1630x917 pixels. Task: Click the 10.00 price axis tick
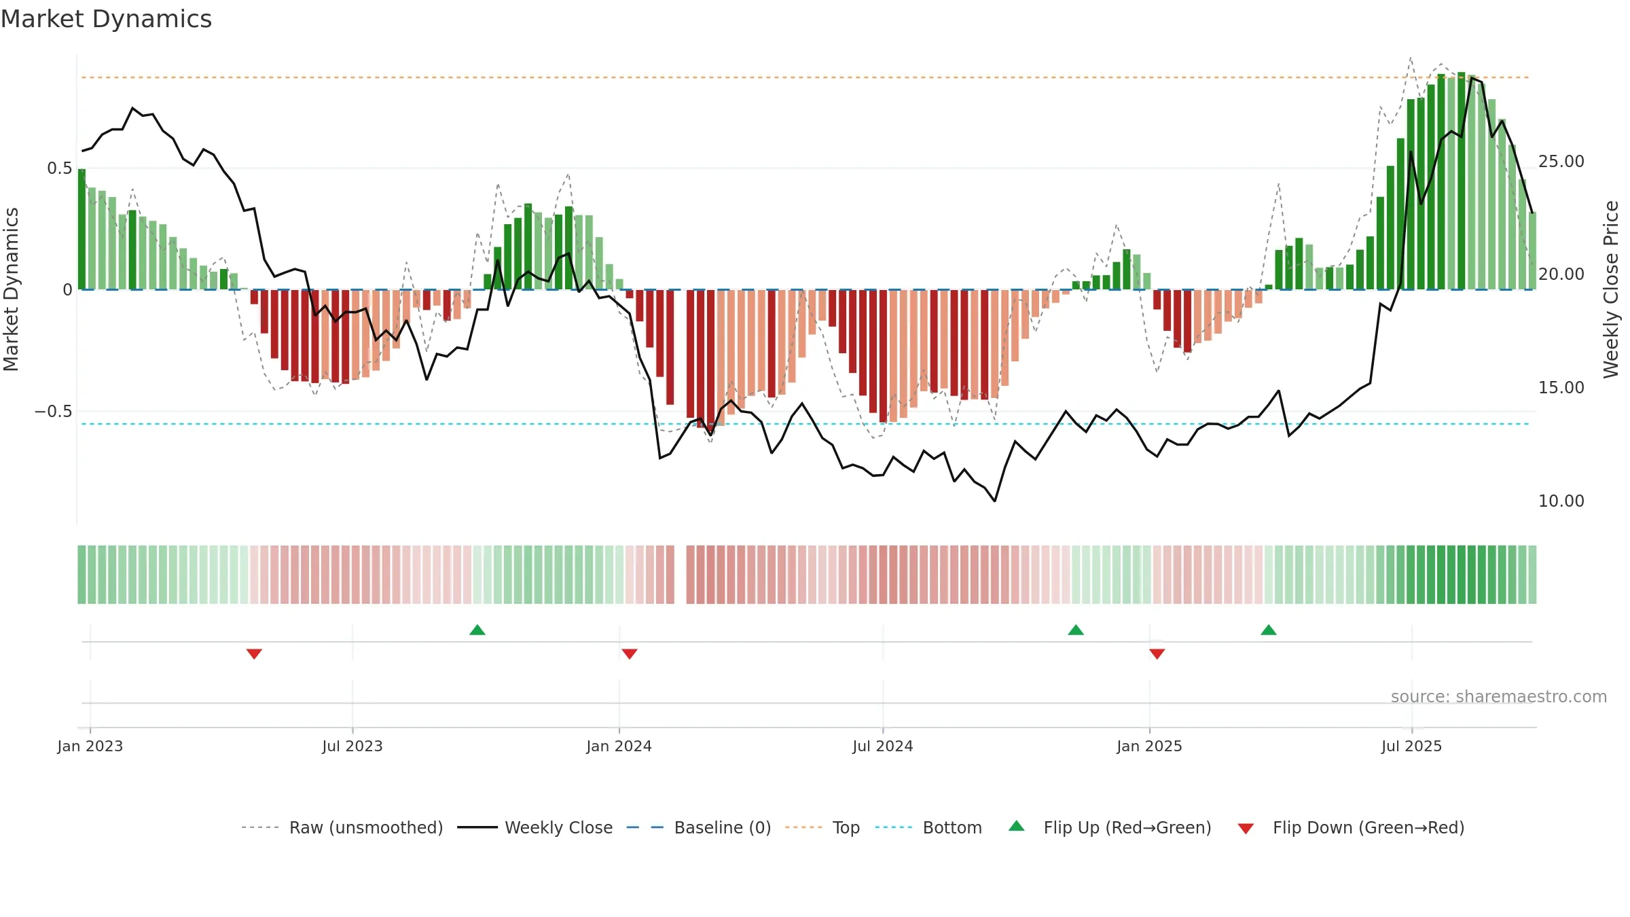coord(1561,501)
